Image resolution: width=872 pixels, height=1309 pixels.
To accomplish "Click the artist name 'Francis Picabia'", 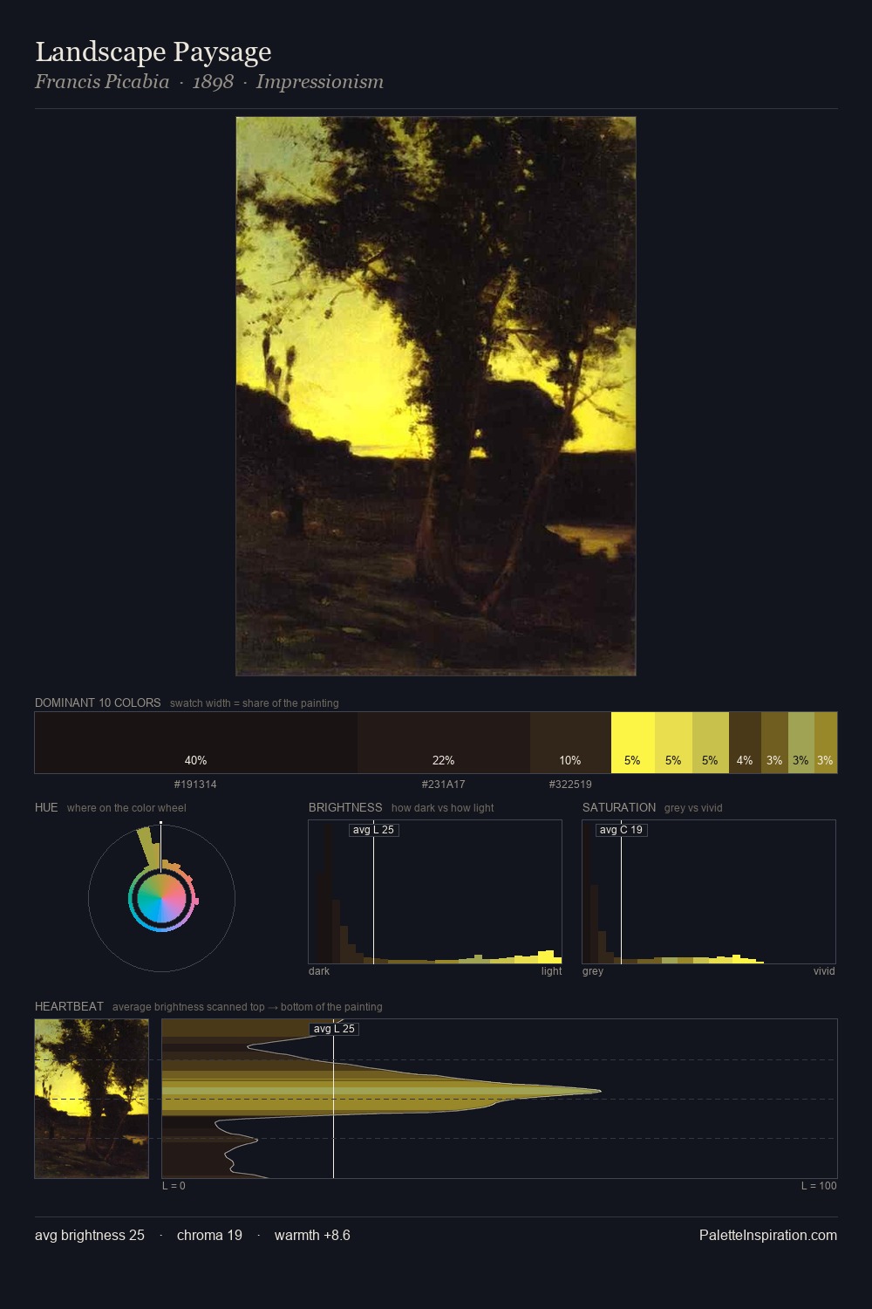I will point(102,82).
